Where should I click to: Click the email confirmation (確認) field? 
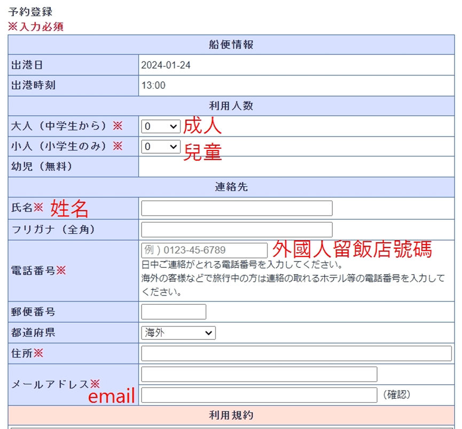click(259, 395)
